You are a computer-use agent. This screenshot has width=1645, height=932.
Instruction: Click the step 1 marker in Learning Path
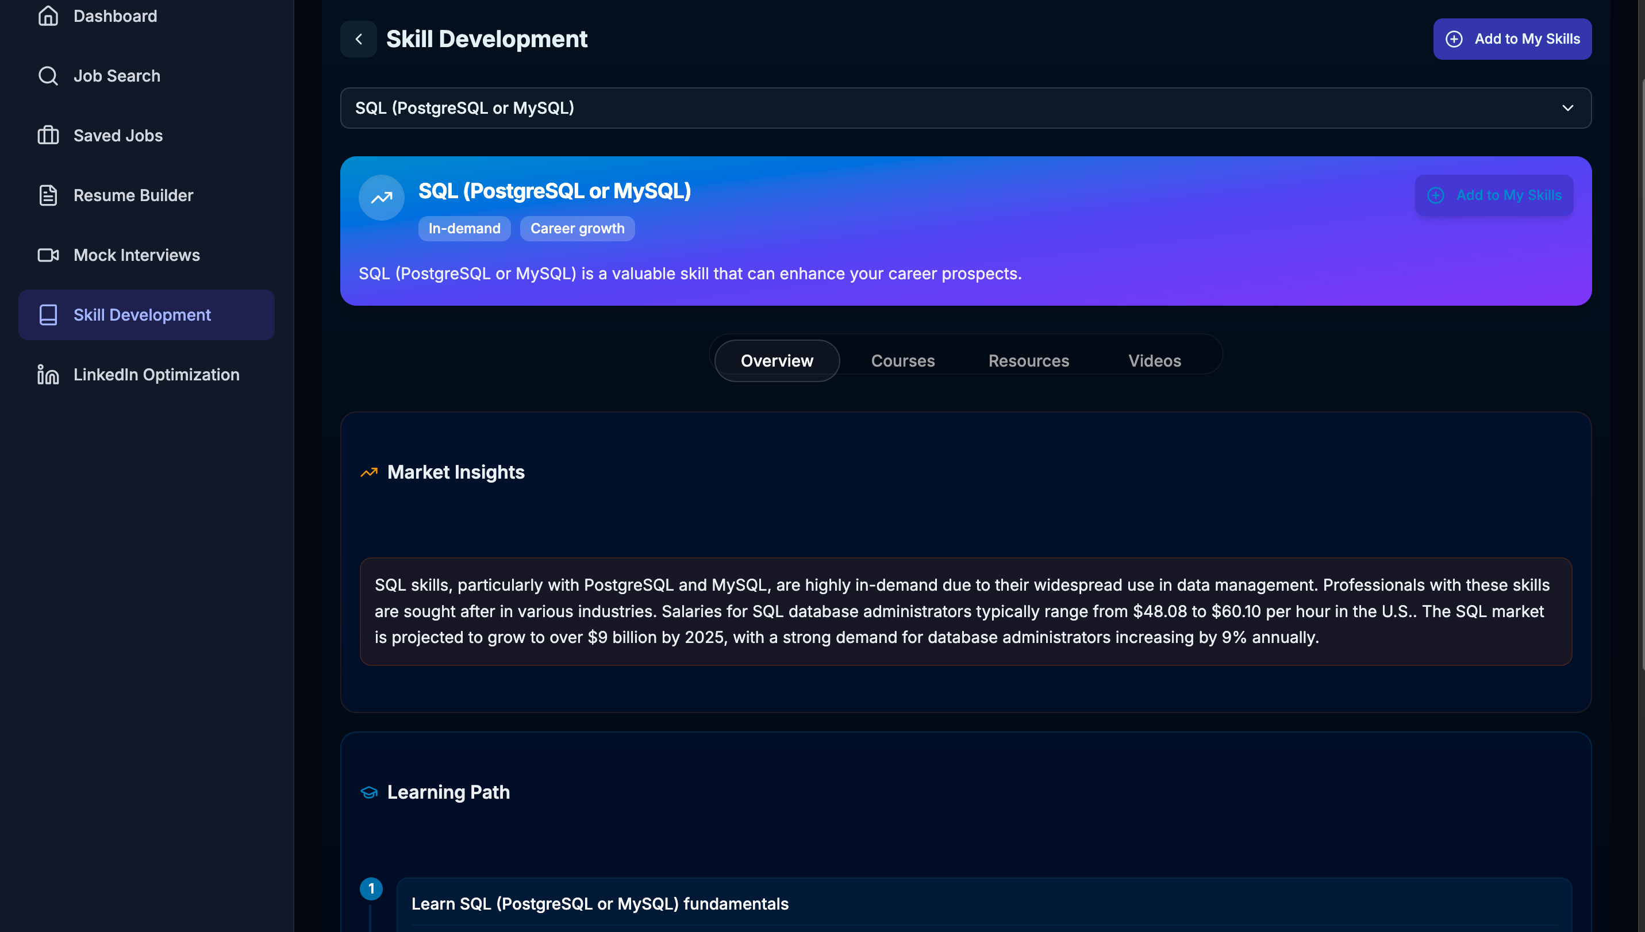372,888
